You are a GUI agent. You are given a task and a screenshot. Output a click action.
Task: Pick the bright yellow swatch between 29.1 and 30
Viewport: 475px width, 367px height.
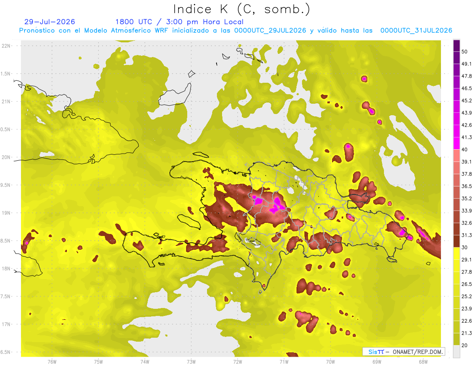456,253
